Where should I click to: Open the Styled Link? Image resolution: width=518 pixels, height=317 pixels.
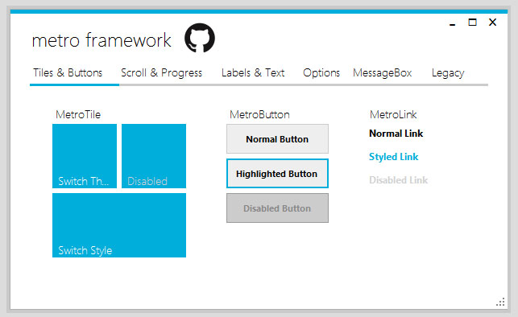click(x=394, y=157)
